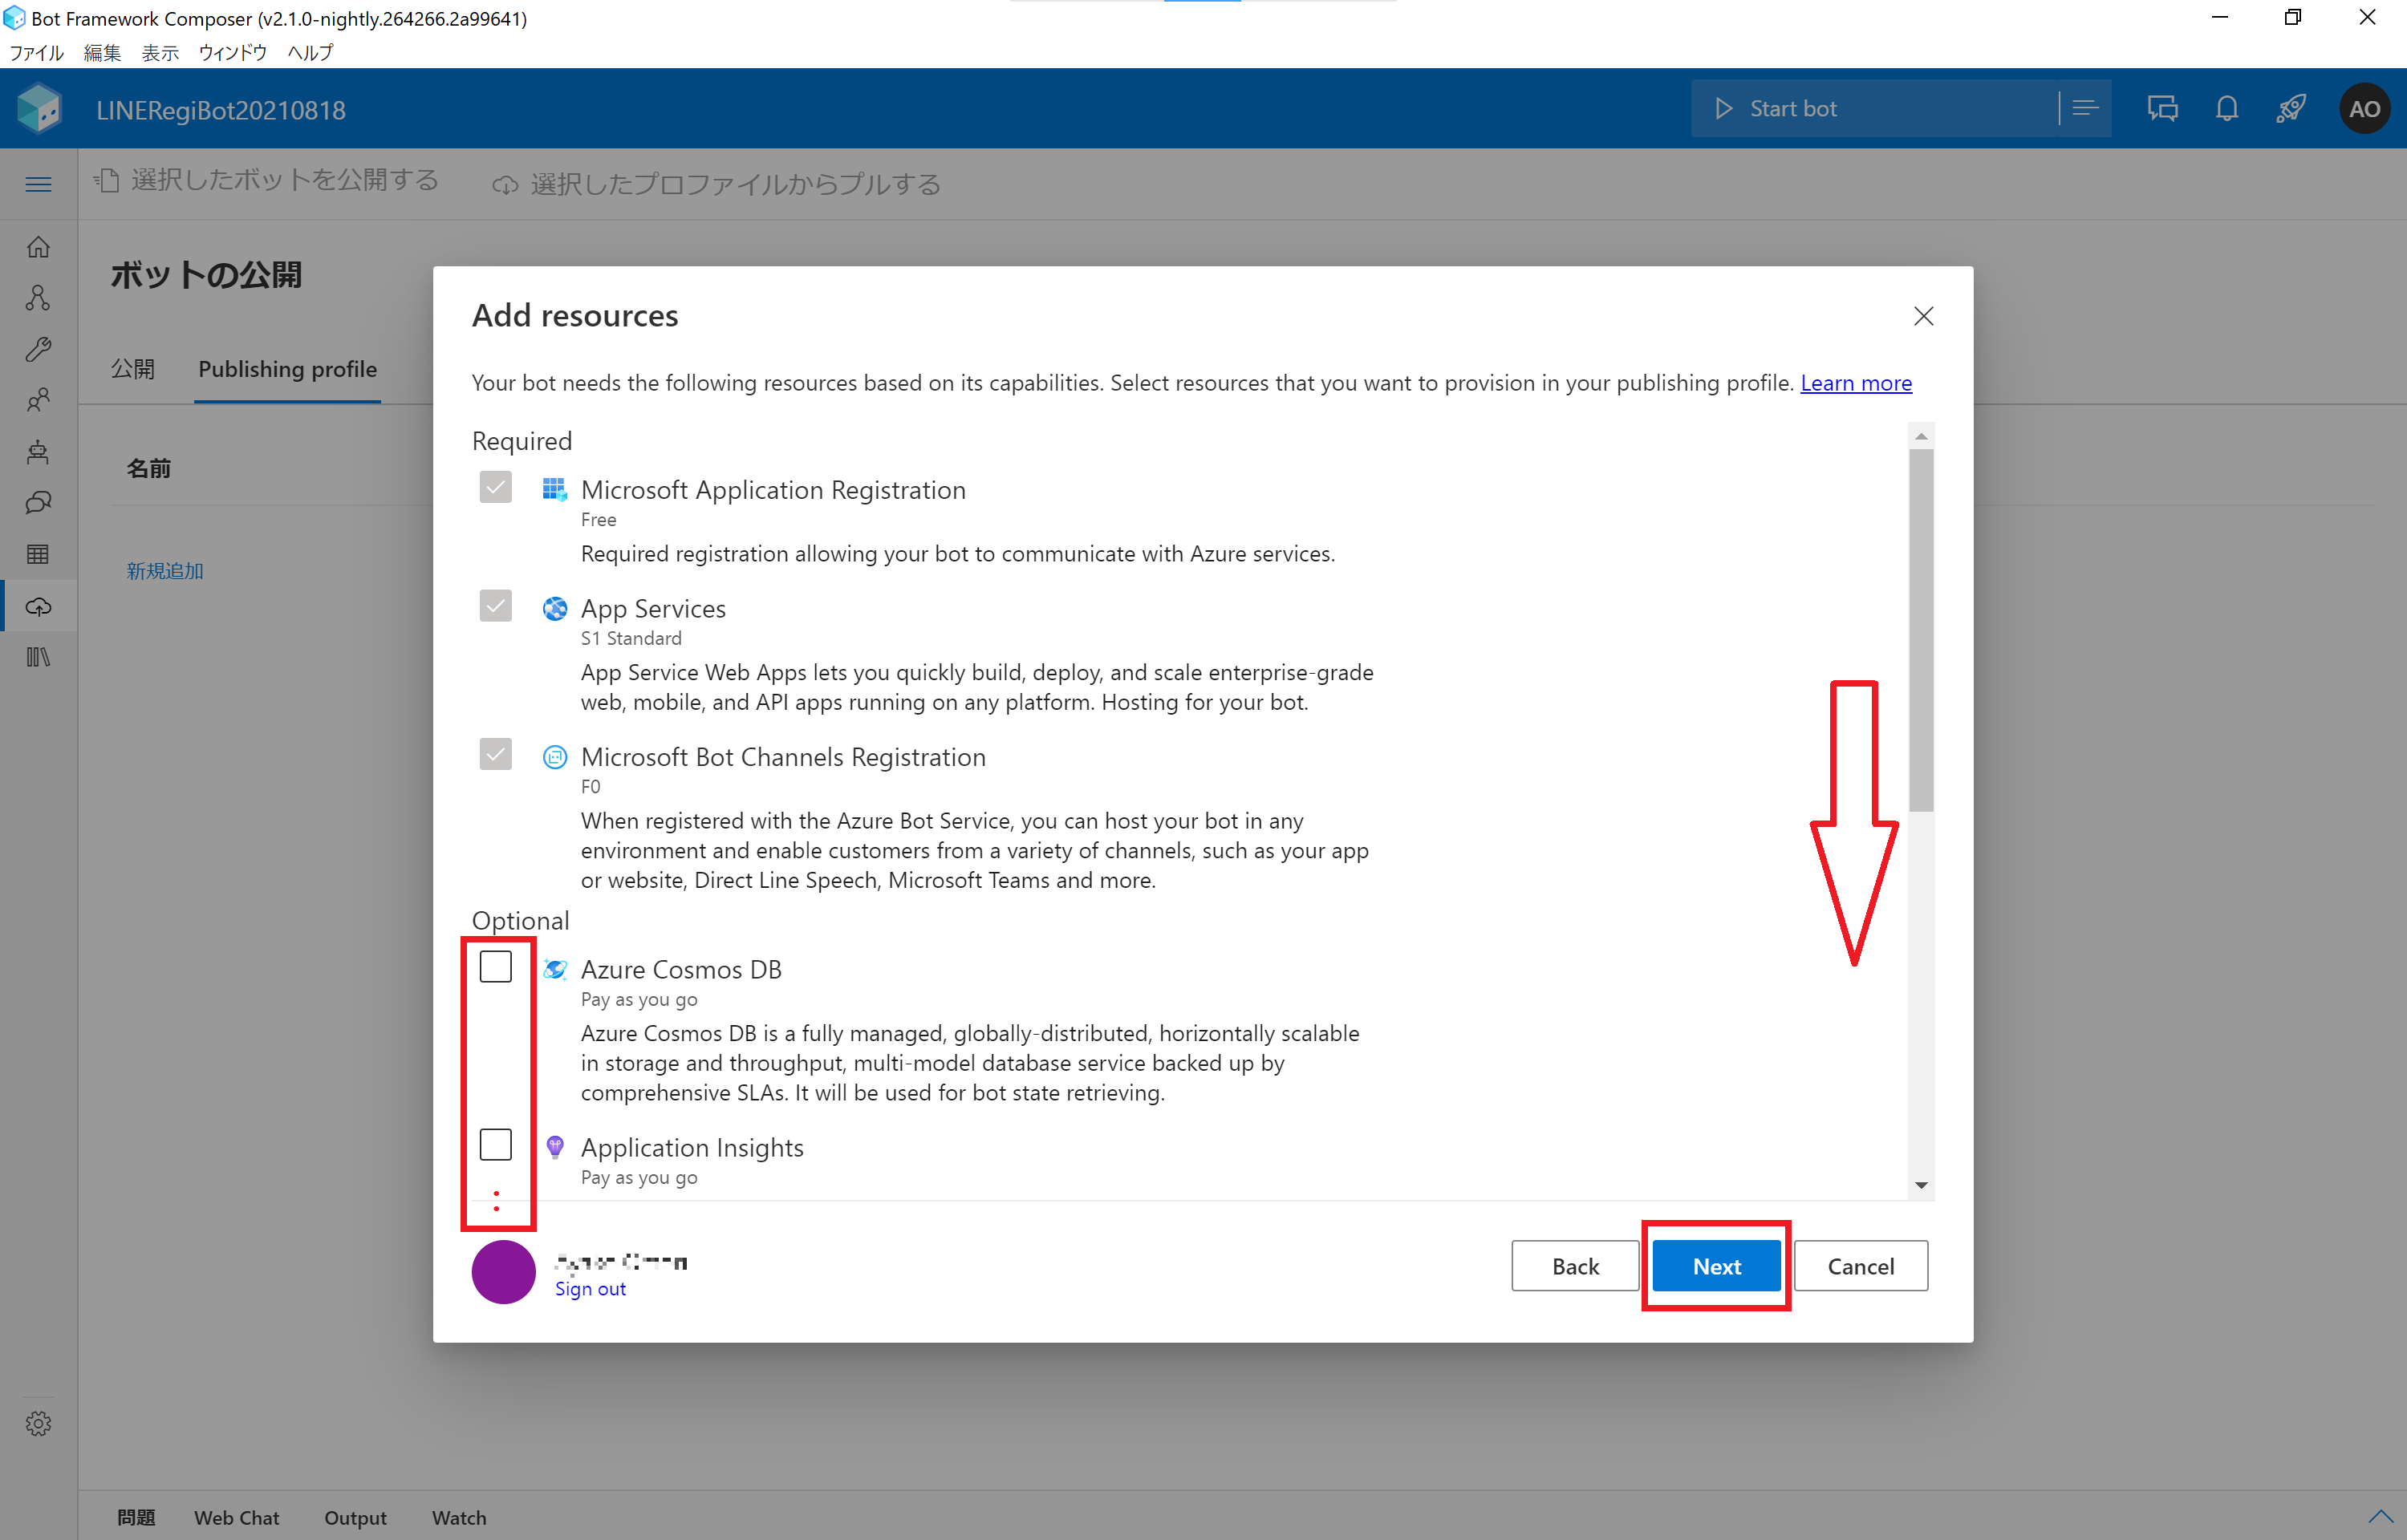Open the Publish cloud icon in sidebar
Viewport: 2407px width, 1540px height.
[x=38, y=606]
